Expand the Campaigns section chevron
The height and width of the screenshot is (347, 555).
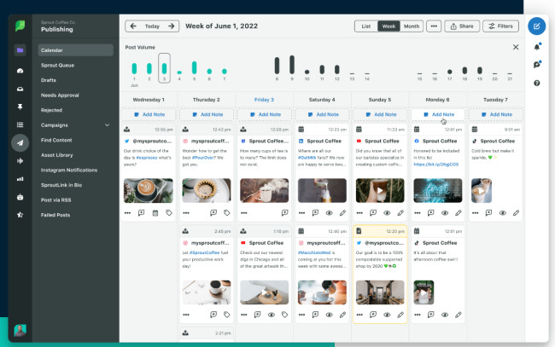(107, 125)
